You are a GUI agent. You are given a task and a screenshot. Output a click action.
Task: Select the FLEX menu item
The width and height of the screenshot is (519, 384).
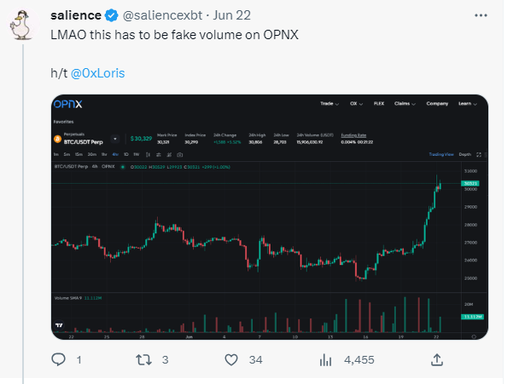(x=379, y=103)
